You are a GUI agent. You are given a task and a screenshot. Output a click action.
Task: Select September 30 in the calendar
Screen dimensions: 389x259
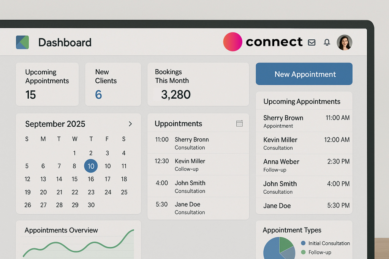click(91, 205)
